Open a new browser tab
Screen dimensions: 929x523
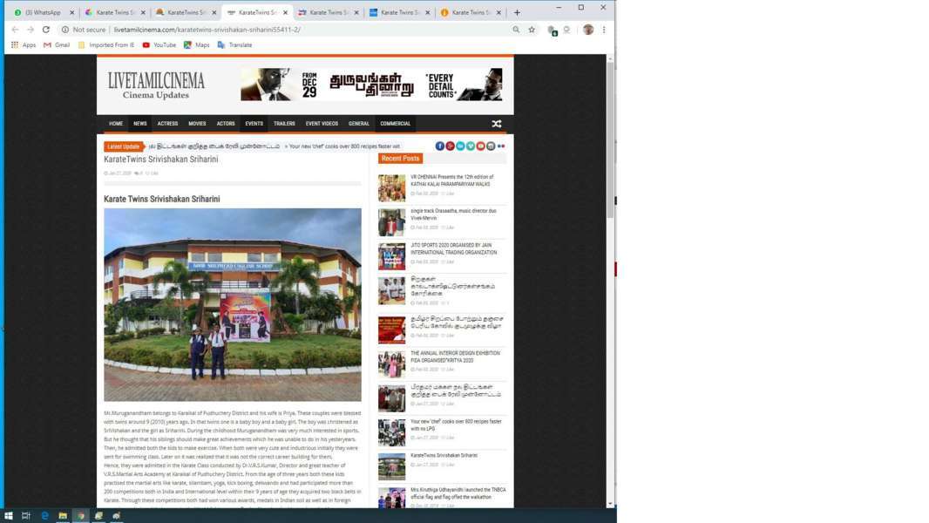517,12
